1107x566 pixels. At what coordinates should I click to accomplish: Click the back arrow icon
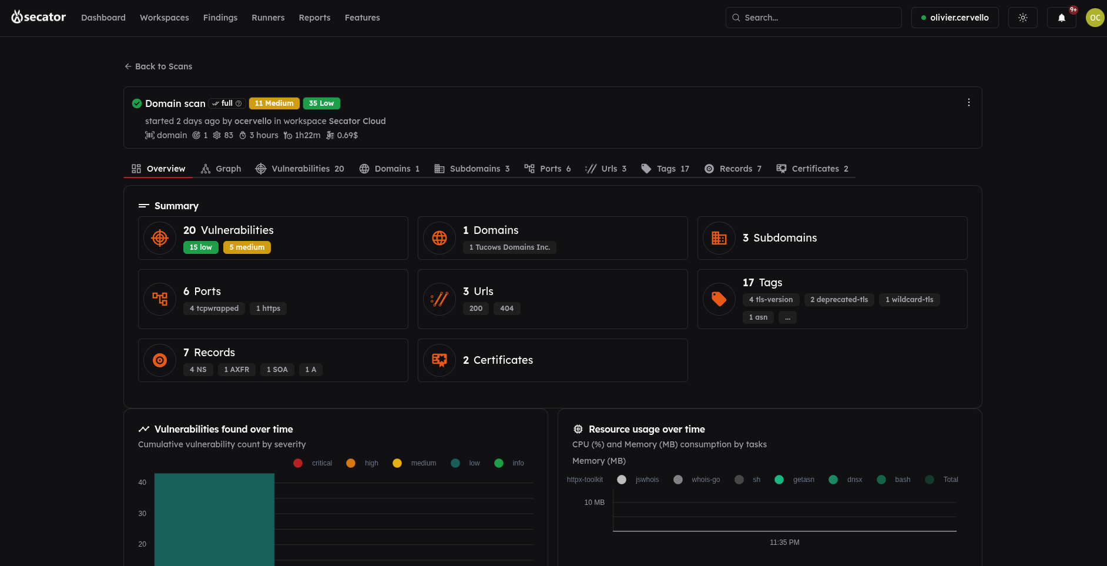click(x=128, y=66)
